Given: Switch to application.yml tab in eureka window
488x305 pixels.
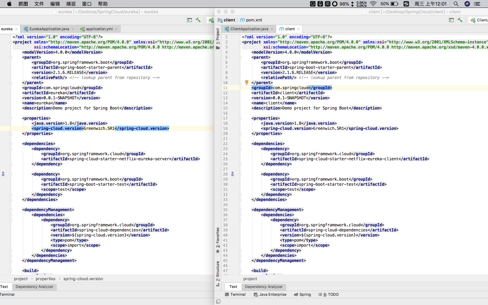Looking at the screenshot, I should [x=99, y=29].
